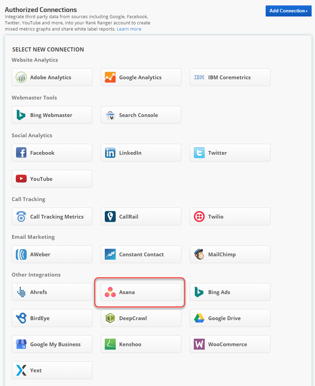This screenshot has height=386, width=315.
Task: Click the CallRail pin logo icon
Action: pyautogui.click(x=110, y=217)
